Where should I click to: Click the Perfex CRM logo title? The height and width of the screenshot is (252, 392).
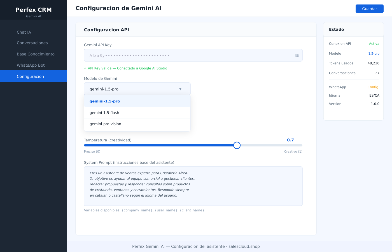[34, 10]
